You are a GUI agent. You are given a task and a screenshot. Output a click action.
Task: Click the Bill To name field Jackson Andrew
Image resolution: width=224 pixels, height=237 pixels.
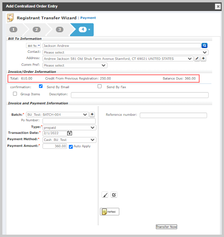click(x=122, y=46)
